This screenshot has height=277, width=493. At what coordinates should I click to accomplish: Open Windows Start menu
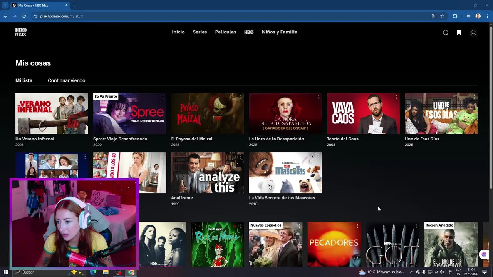[x=6, y=272]
